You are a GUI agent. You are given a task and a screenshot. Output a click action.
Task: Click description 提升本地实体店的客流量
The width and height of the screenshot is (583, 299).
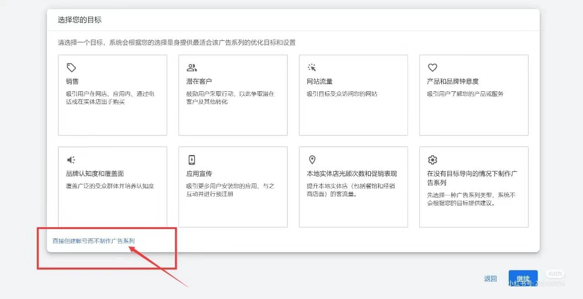click(351, 190)
